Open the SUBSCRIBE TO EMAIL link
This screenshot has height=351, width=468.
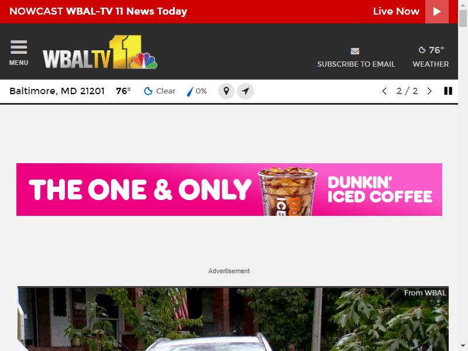pyautogui.click(x=356, y=64)
